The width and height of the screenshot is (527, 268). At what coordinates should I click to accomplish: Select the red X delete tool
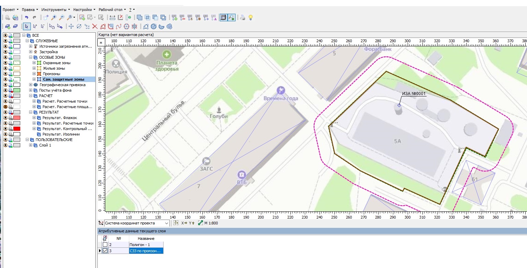95,26
